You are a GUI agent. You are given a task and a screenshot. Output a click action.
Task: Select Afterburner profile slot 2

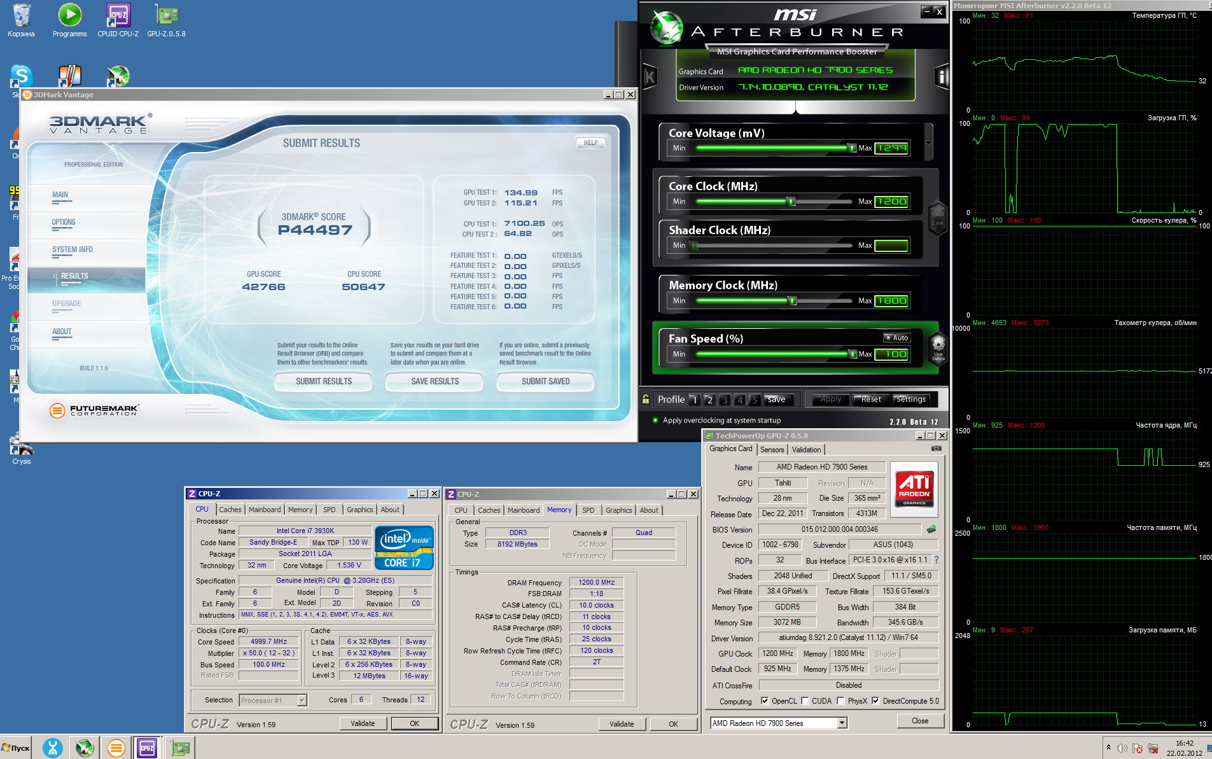point(709,400)
